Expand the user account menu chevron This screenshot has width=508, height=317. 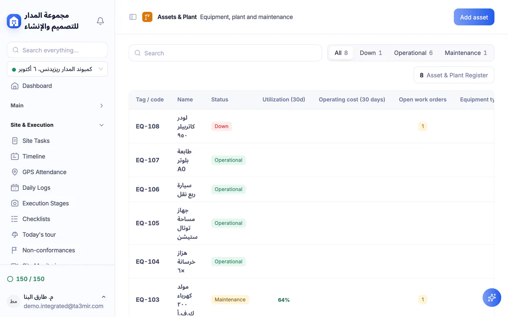[104, 297]
